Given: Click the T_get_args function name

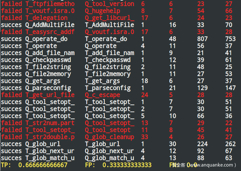Looking at the screenshot, I should 103,81.
